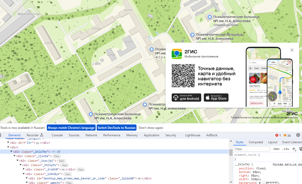Select the hospital map marker rated 2.2
Image resolution: width=302 pixels, height=184 pixels.
(152, 49)
